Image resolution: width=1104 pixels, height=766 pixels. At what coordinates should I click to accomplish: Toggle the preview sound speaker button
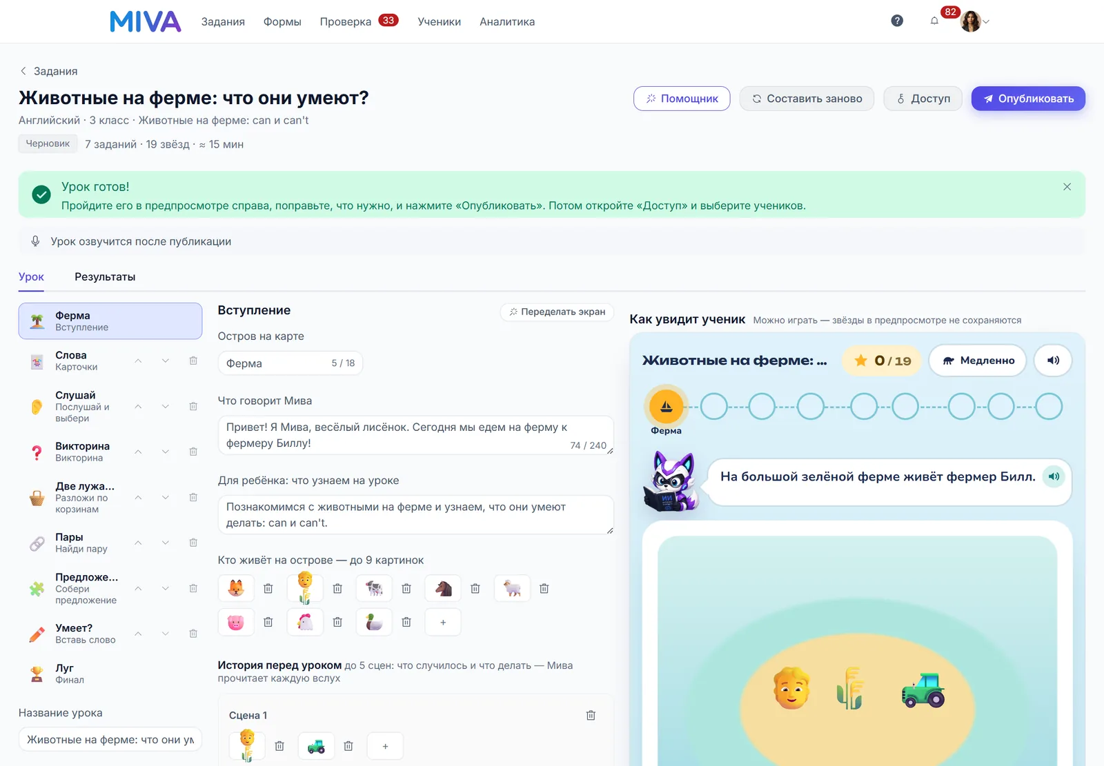(x=1053, y=360)
